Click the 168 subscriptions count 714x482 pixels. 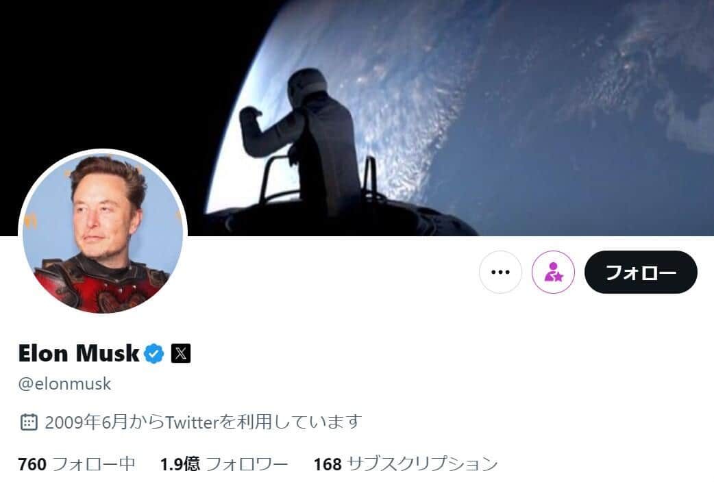coord(328,464)
